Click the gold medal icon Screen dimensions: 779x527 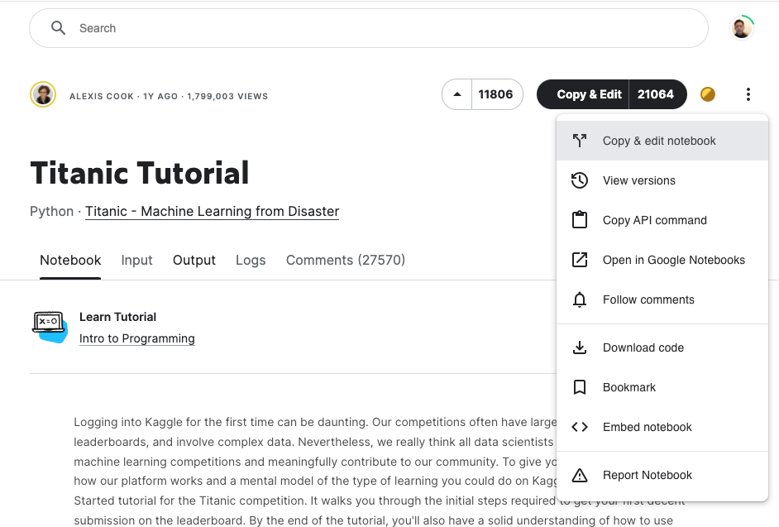[x=707, y=94]
